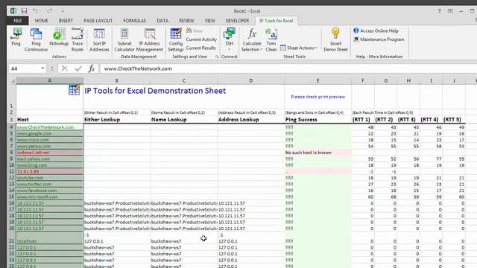Image resolution: width=477 pixels, height=268 pixels.
Task: Undo the last action
Action: pos(35,11)
